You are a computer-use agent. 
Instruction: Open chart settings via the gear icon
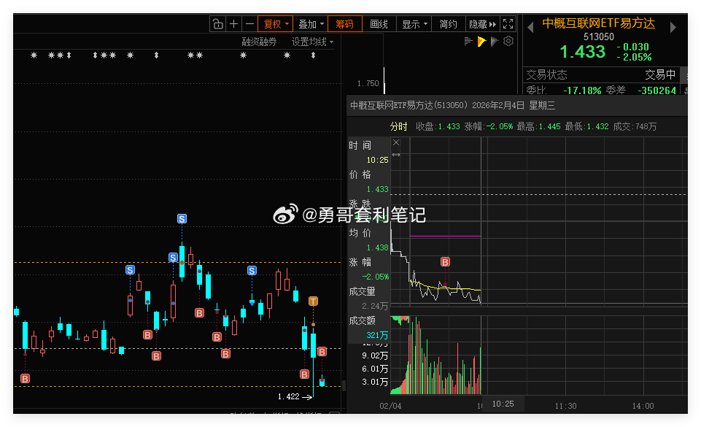pos(508,41)
